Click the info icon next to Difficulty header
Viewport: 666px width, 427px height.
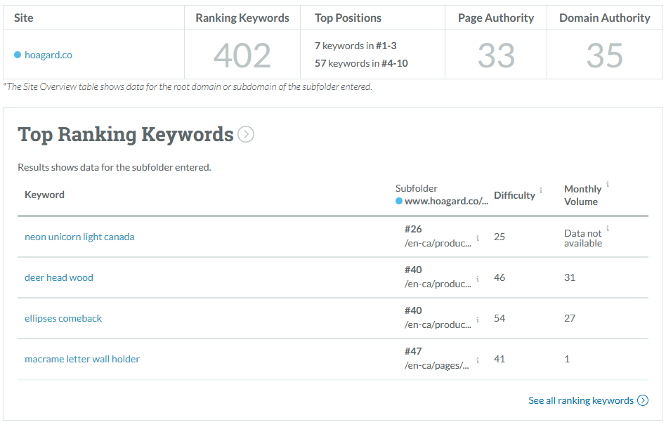541,190
